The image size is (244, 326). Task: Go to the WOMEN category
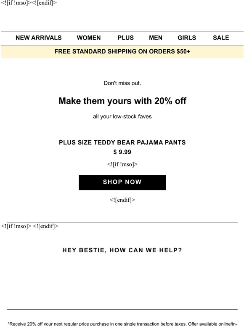pos(89,38)
